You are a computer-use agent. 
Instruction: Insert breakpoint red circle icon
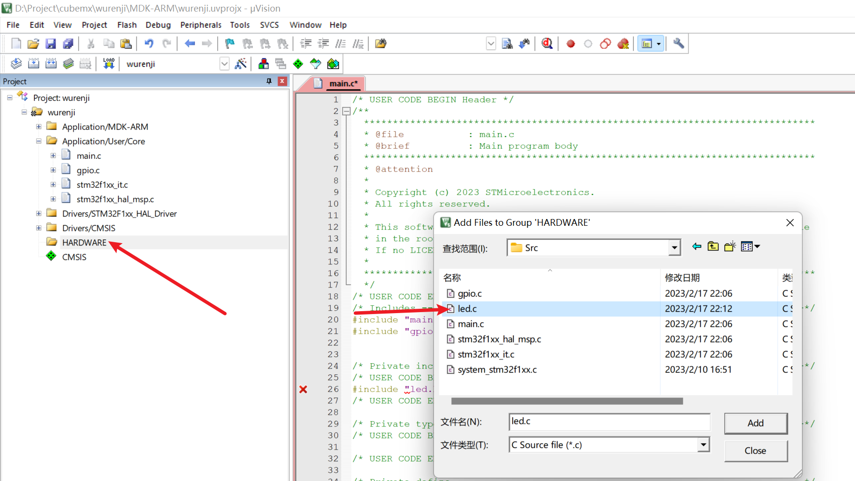pyautogui.click(x=571, y=43)
